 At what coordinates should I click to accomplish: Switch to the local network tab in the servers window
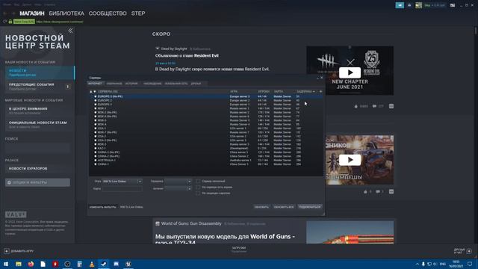pos(176,83)
